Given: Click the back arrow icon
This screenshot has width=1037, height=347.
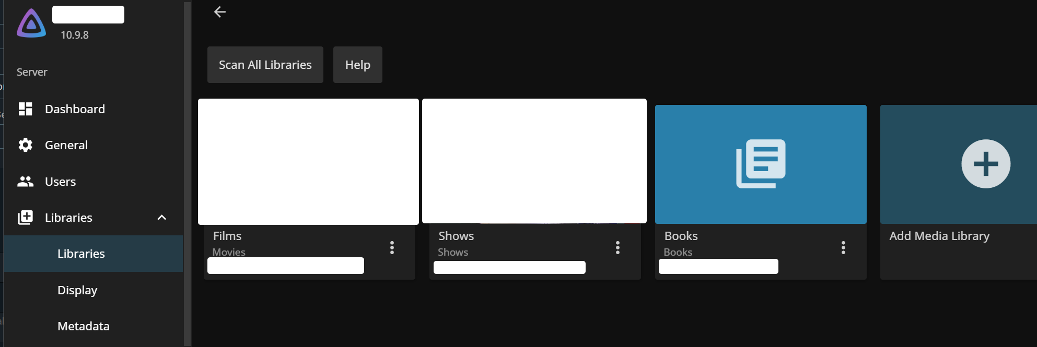Looking at the screenshot, I should coord(219,12).
